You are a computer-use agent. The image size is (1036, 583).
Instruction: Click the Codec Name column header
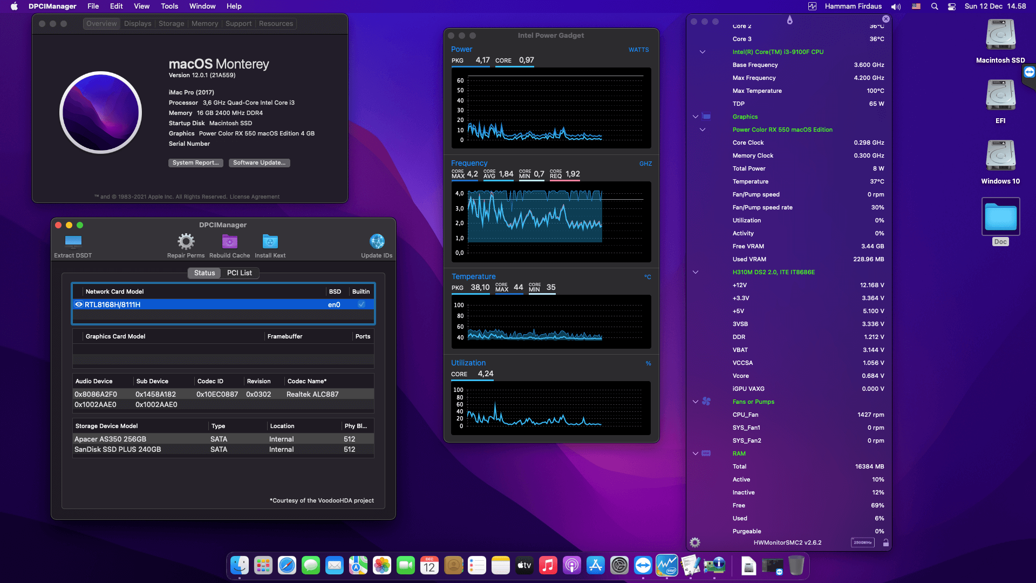tap(329, 381)
